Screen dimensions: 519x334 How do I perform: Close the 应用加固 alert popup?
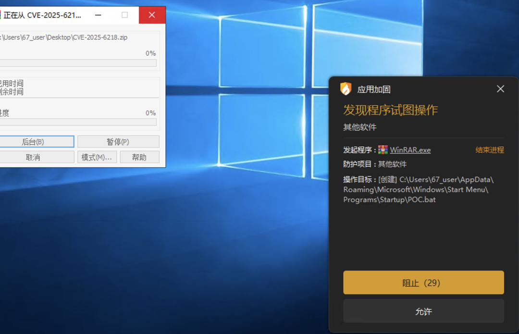(500, 89)
